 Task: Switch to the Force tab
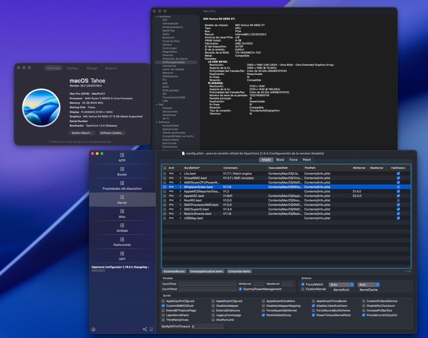[x=294, y=160]
